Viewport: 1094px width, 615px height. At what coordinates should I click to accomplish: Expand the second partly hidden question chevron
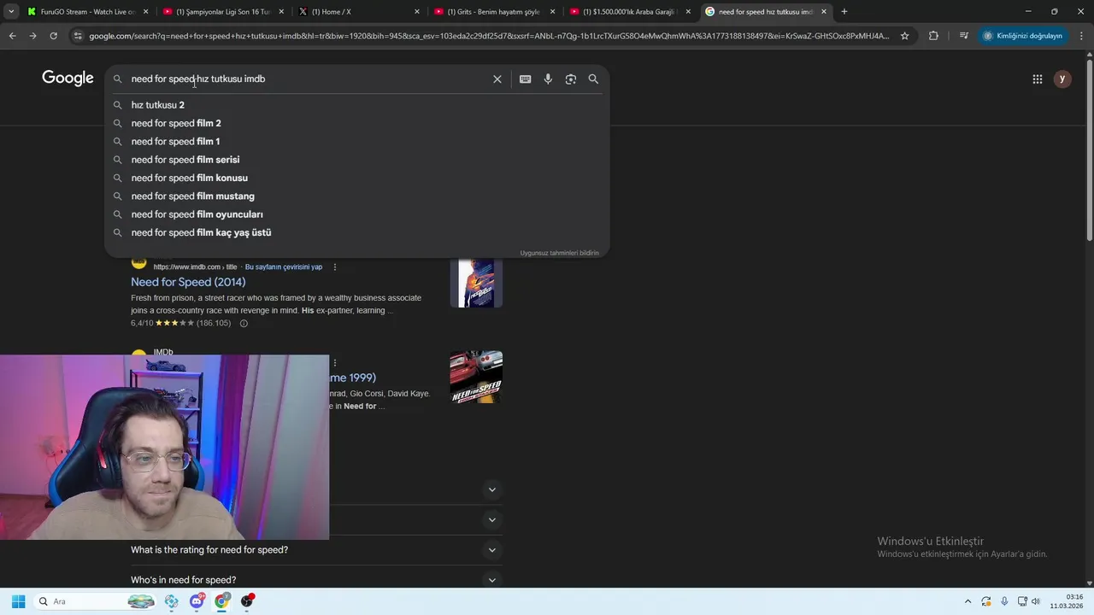coord(491,519)
